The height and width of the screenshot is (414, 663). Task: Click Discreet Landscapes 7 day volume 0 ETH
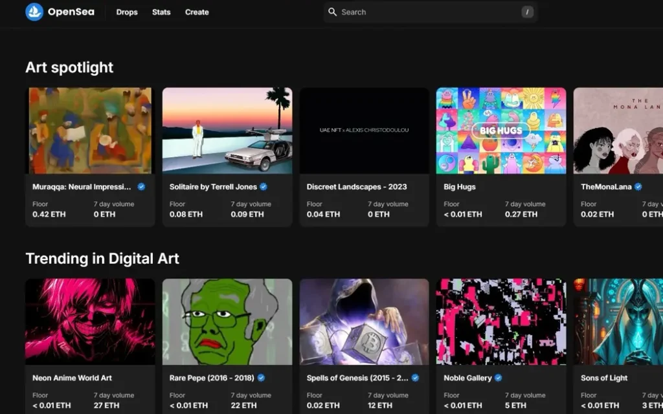378,214
